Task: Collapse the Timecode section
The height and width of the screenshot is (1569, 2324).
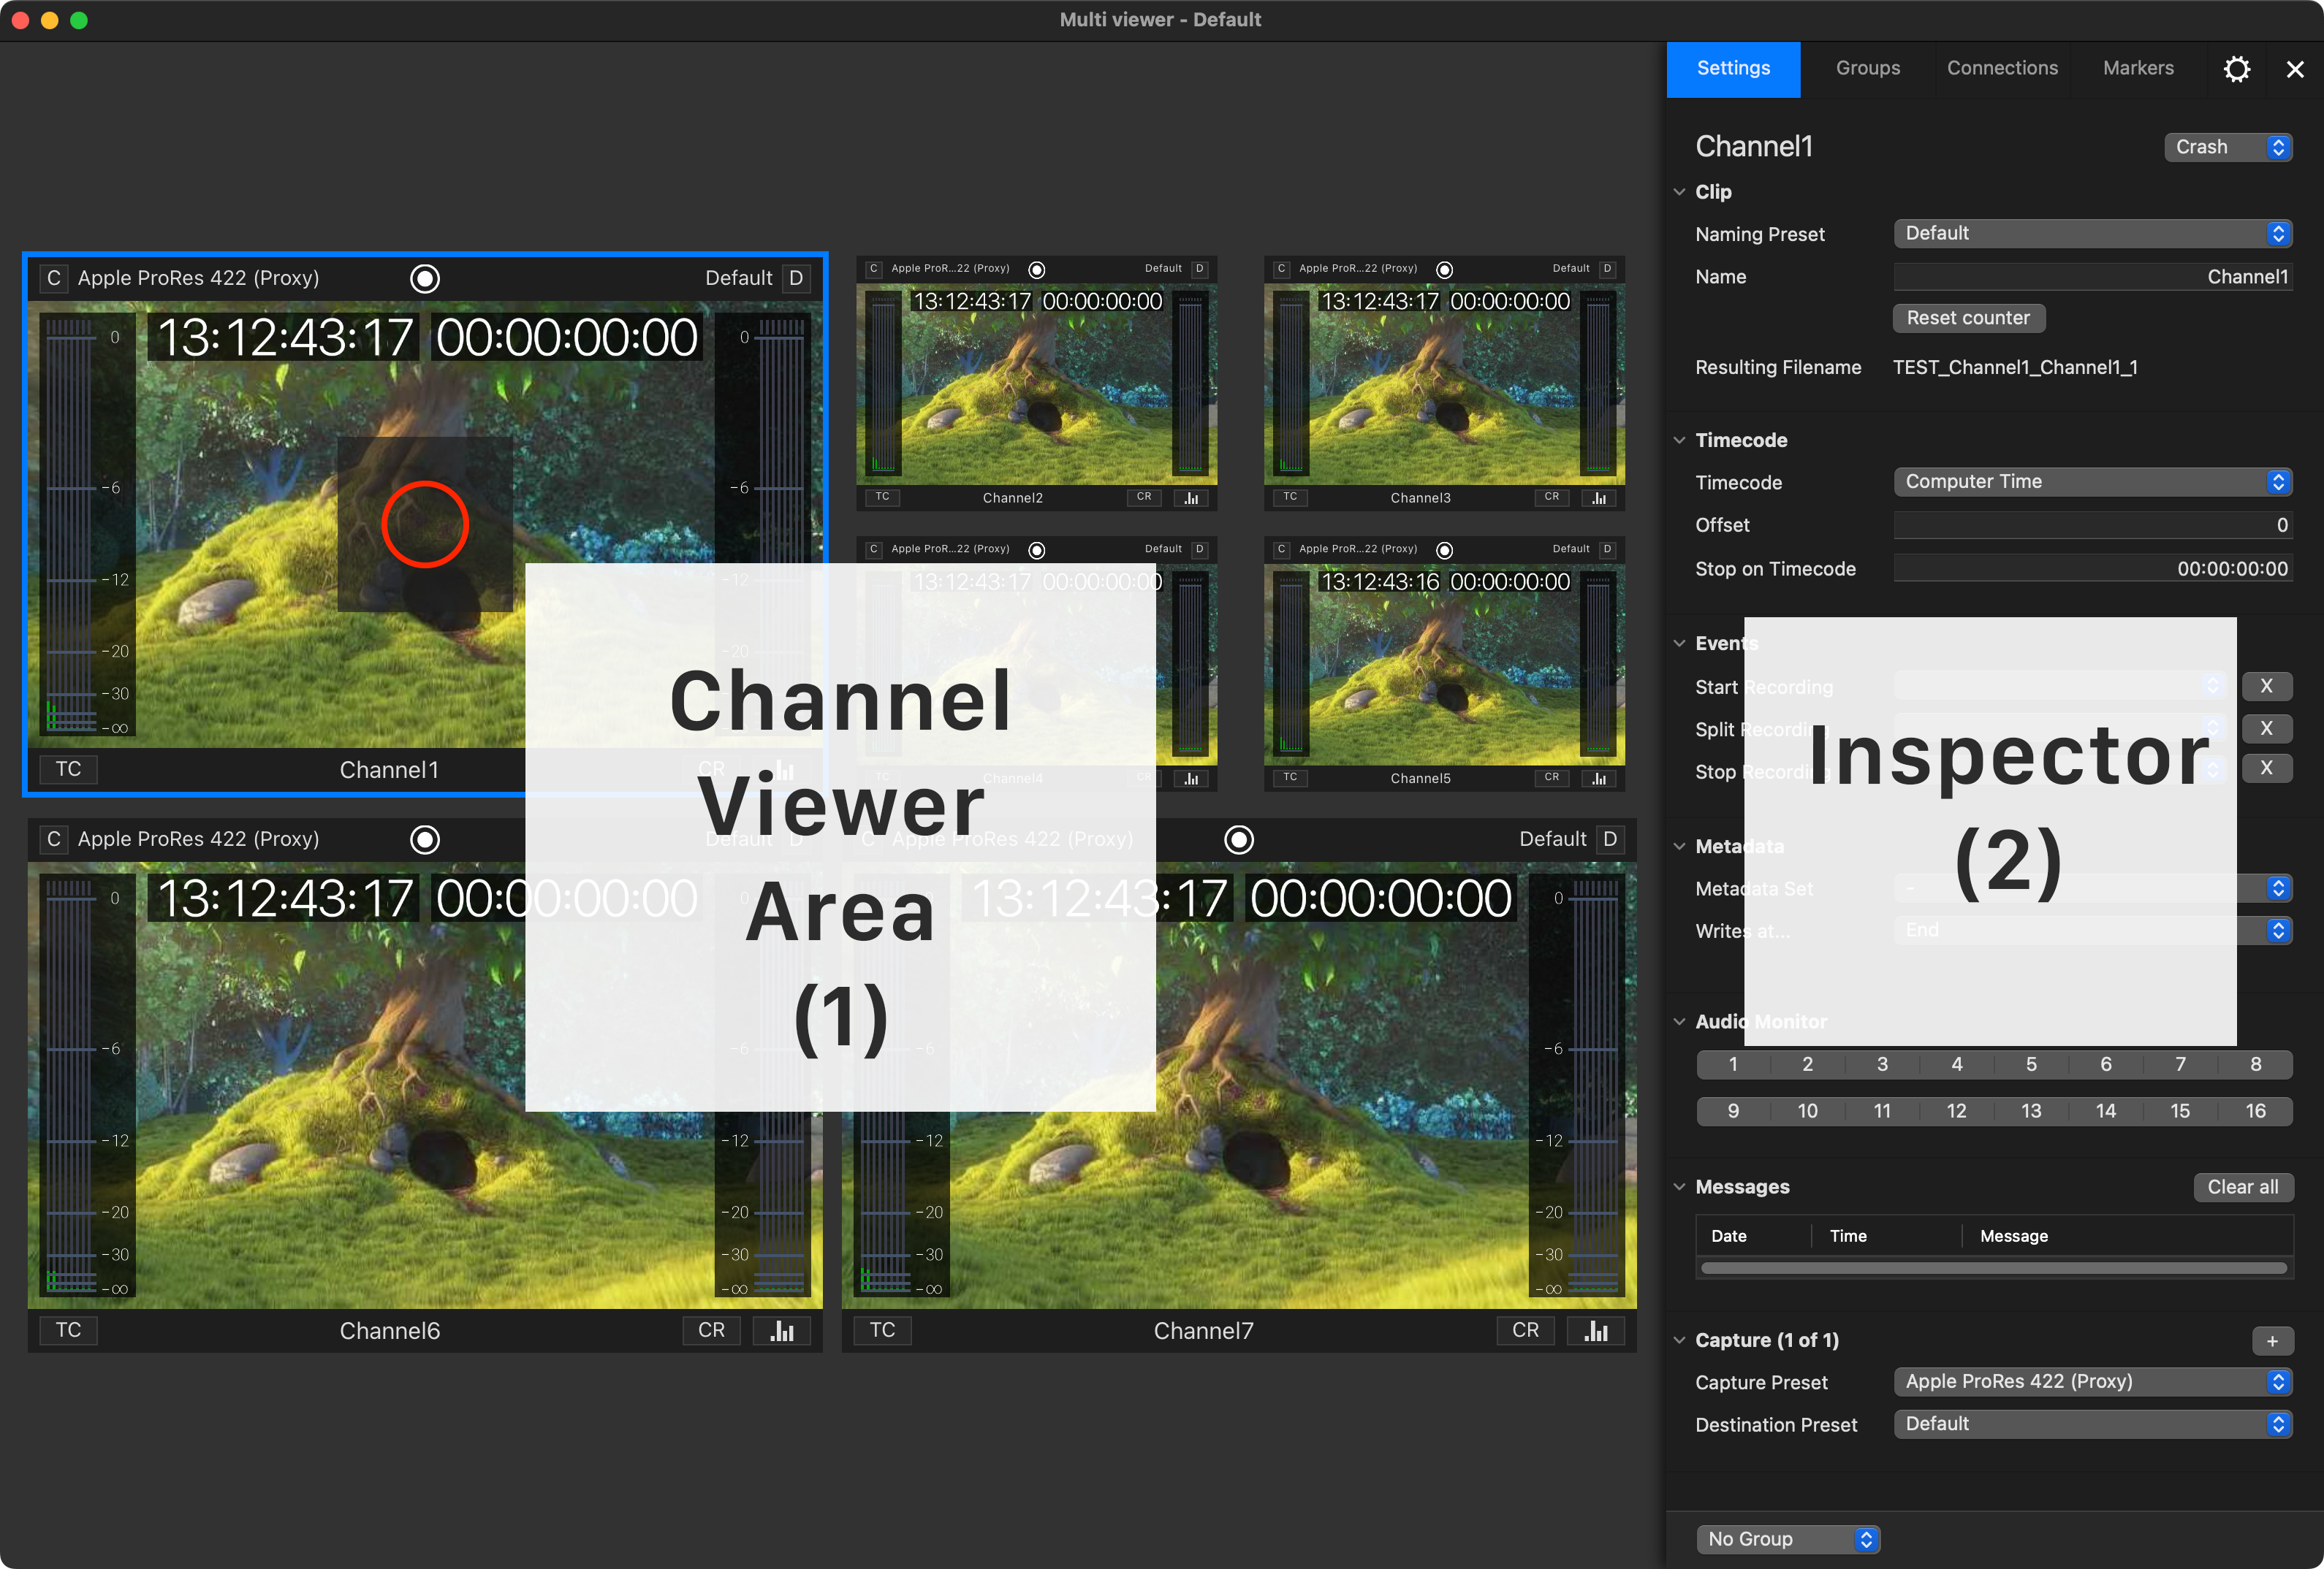Action: click(1680, 440)
